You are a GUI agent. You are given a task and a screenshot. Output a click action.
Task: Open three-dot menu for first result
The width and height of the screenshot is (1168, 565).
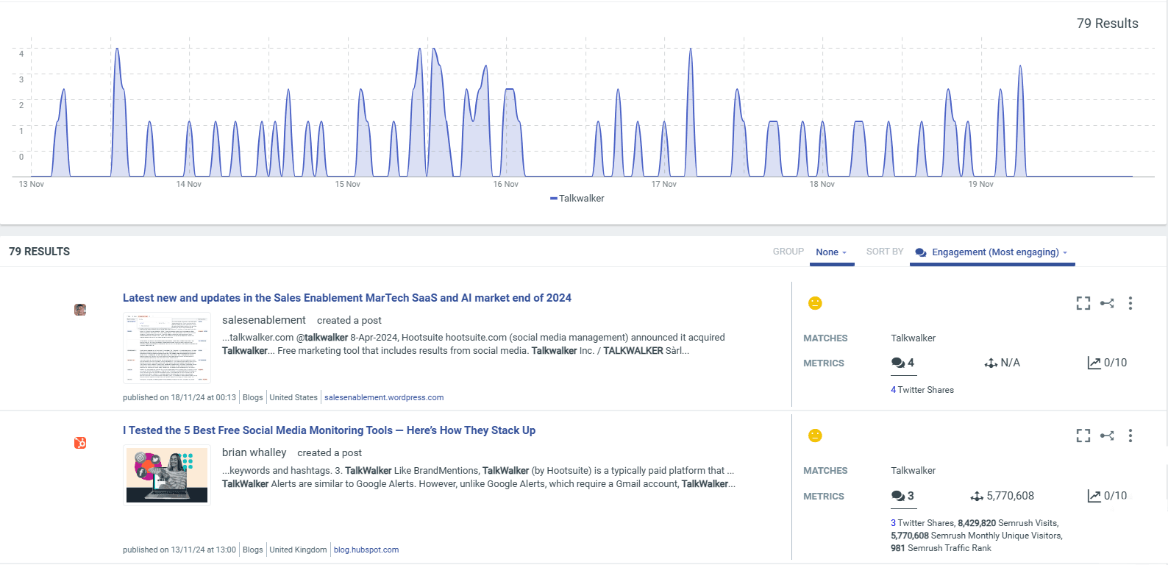coord(1130,303)
